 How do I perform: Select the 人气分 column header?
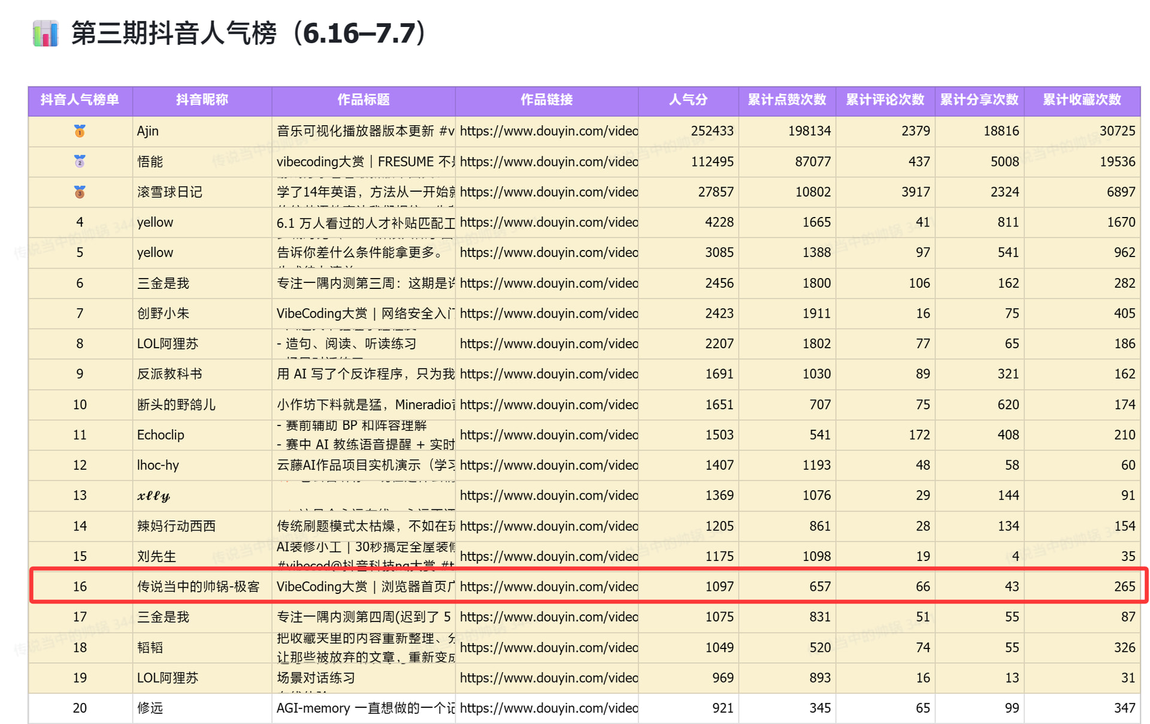688,100
